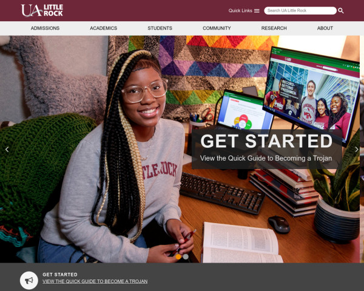Click the megaphone announcement icon

coord(29,280)
